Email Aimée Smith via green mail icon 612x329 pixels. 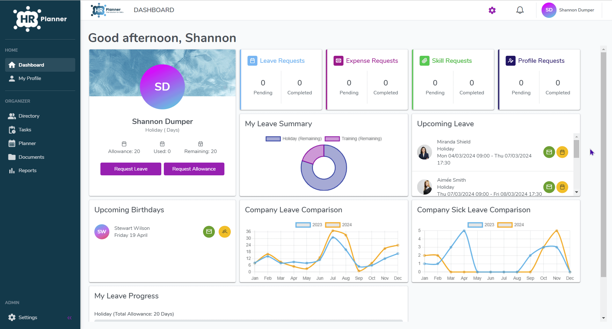pyautogui.click(x=549, y=187)
